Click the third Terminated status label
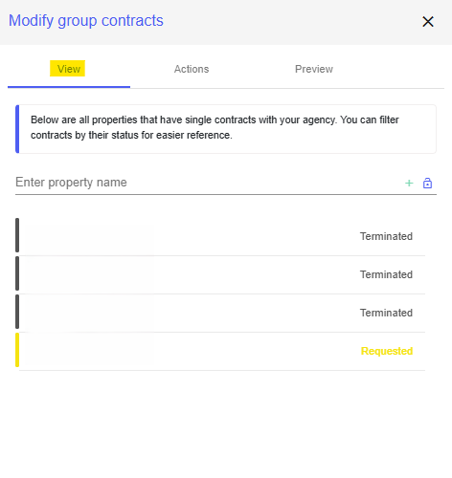 pyautogui.click(x=386, y=313)
